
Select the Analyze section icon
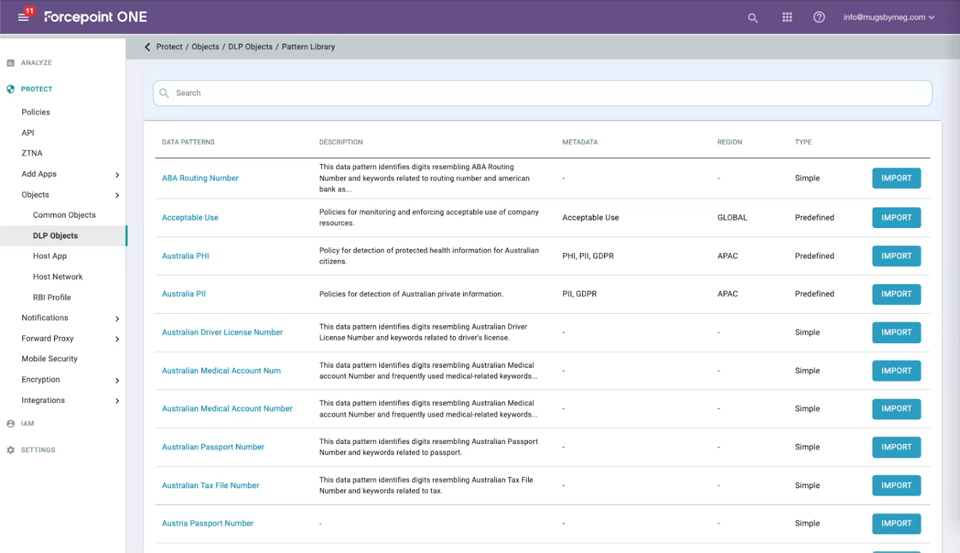tap(10, 62)
